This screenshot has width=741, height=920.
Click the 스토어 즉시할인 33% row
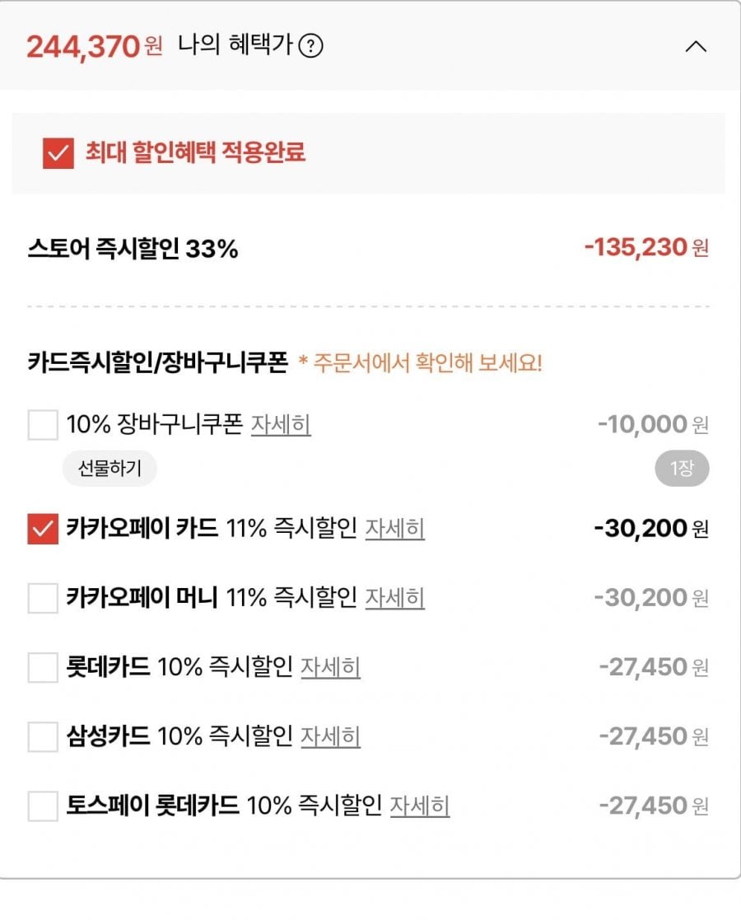point(133,248)
